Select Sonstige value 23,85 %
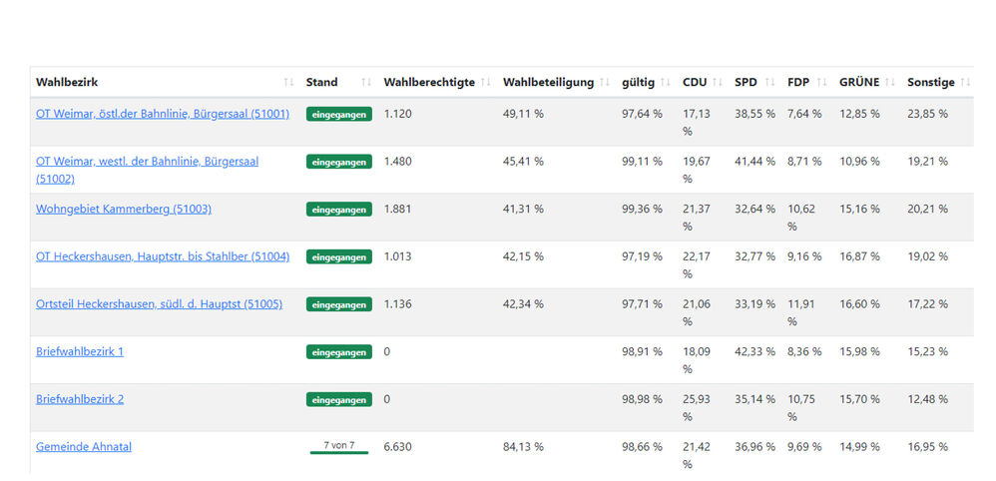This screenshot has width=996, height=481. [x=928, y=114]
